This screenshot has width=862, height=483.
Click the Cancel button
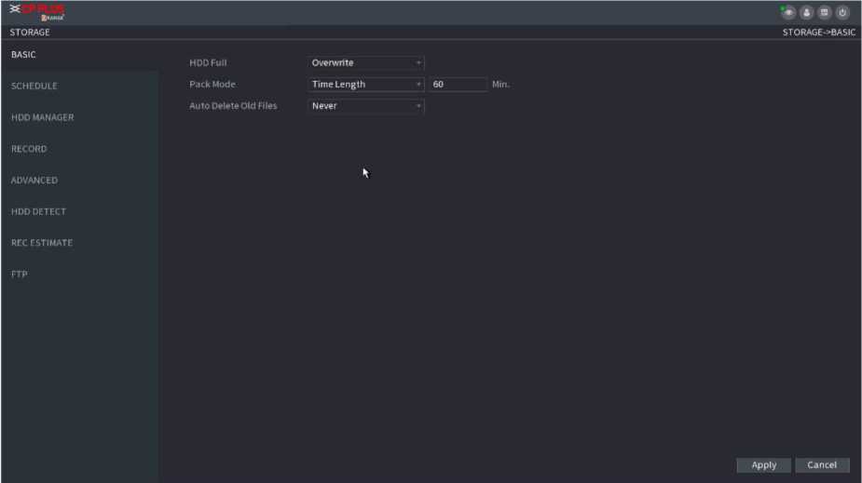[821, 464]
